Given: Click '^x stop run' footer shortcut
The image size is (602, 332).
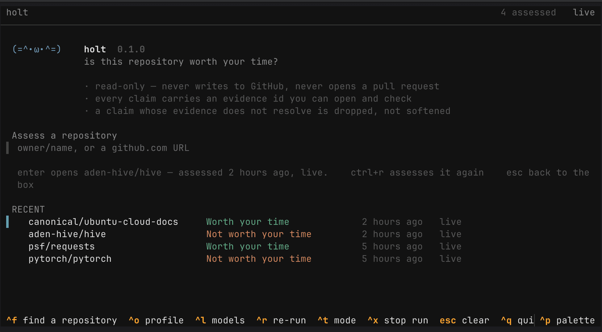Looking at the screenshot, I should coord(398,321).
